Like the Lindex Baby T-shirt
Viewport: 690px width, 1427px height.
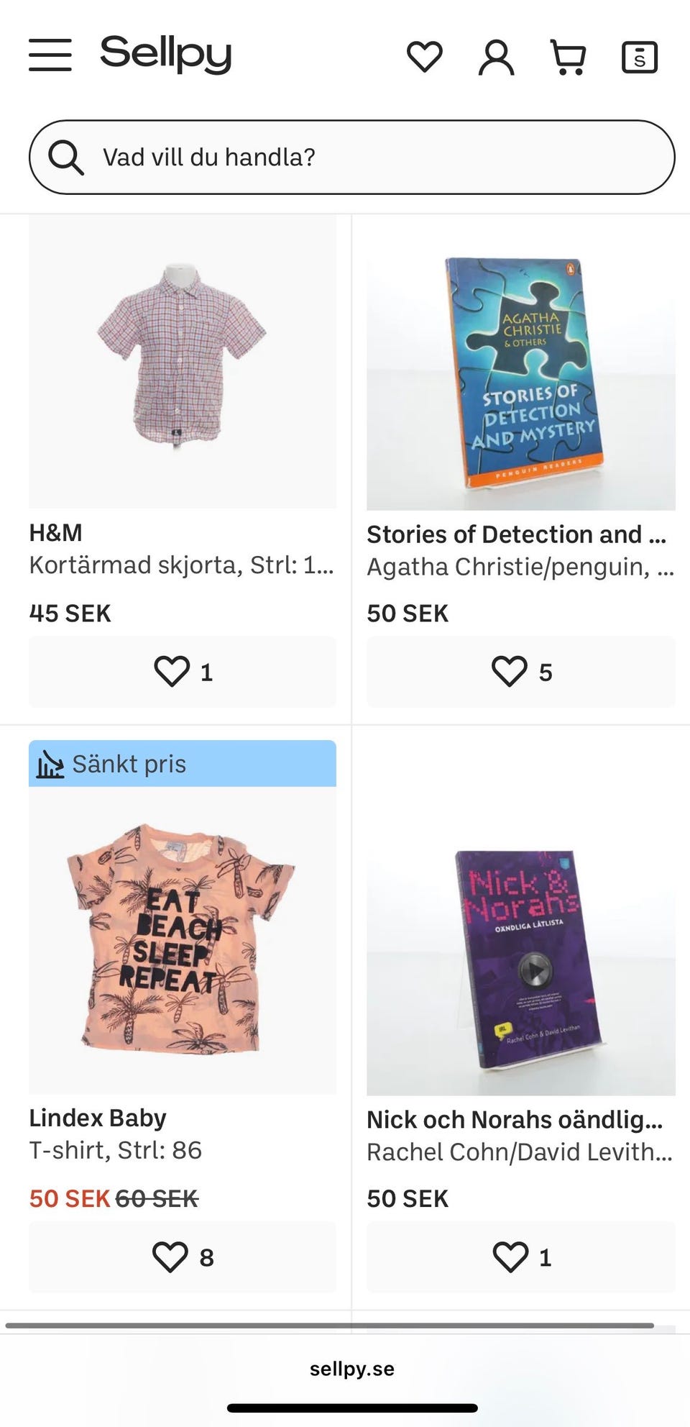[x=183, y=1257]
